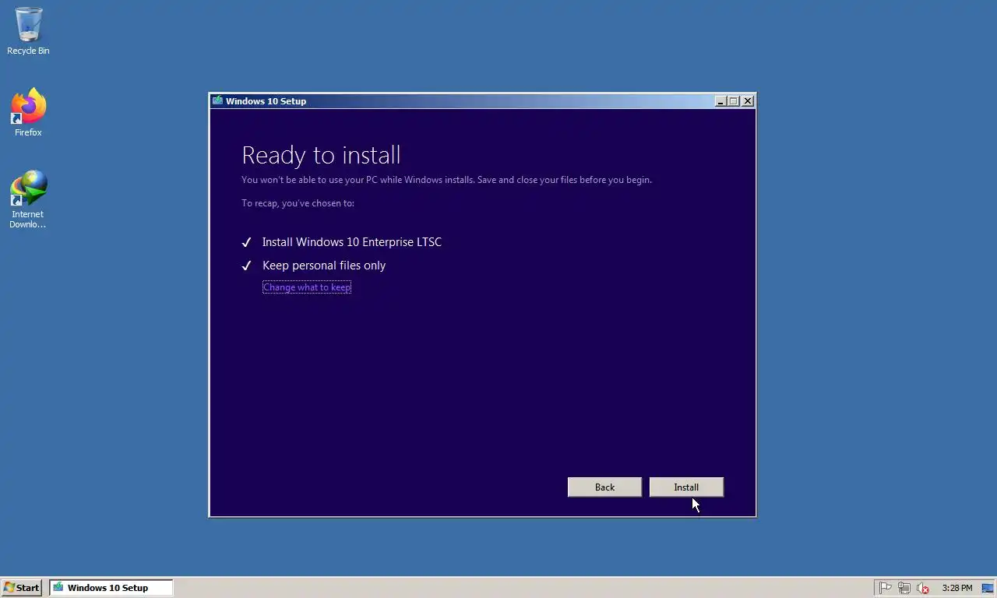Viewport: 997px width, 598px height.
Task: Click the 3:28 PM system clock
Action: pyautogui.click(x=956, y=588)
